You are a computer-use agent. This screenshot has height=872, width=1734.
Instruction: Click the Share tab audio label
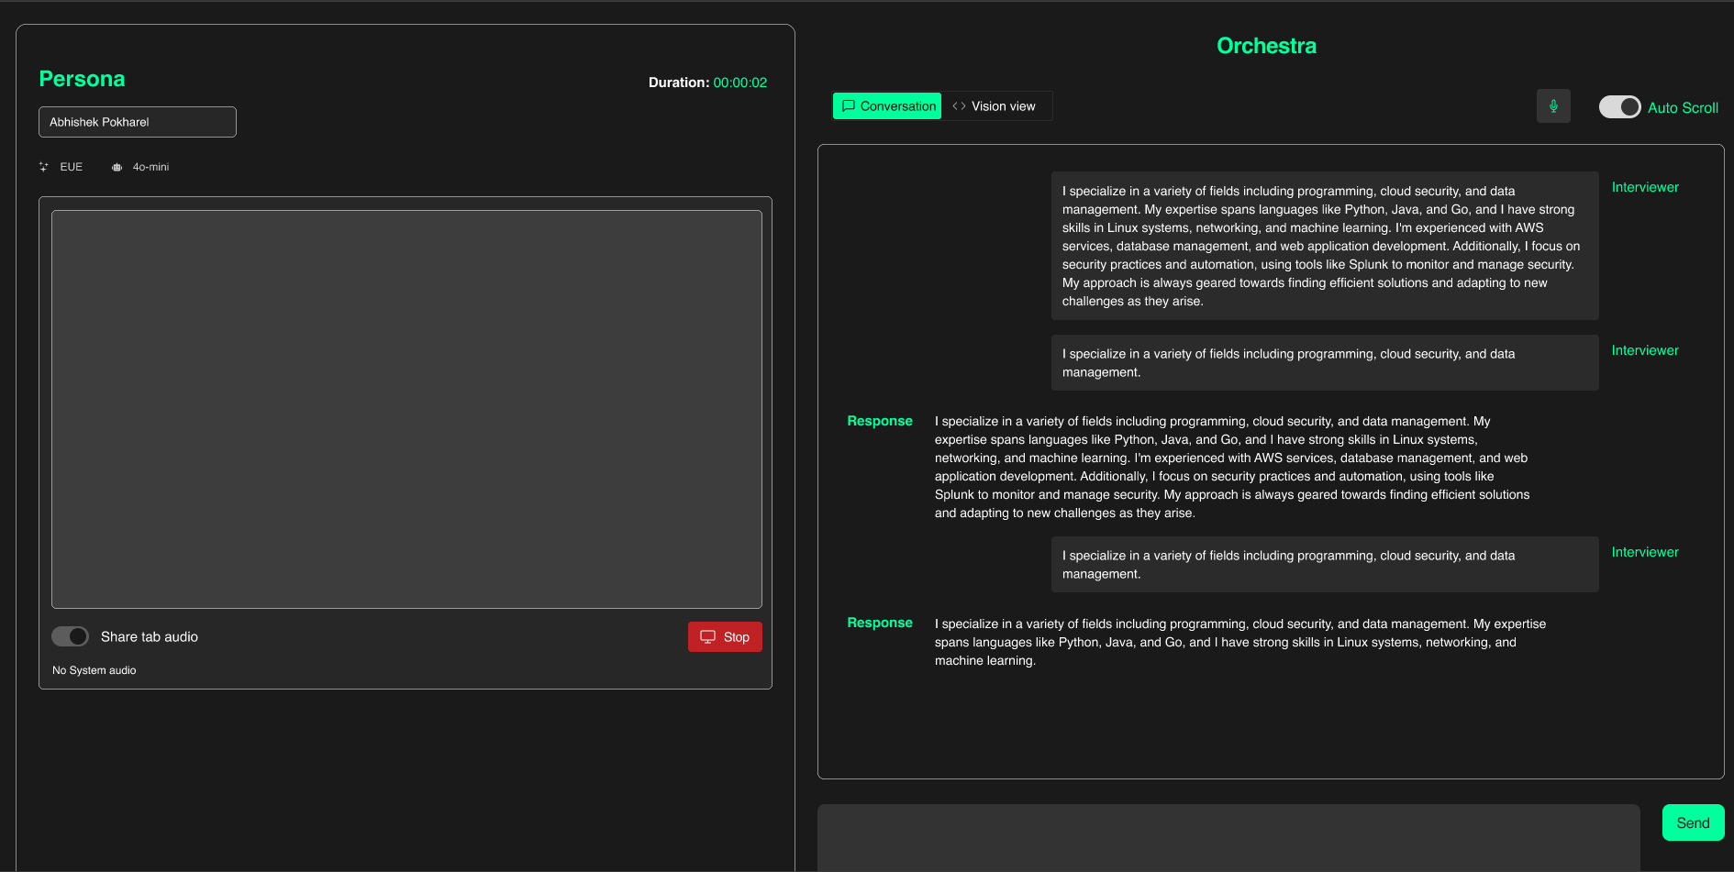150,636
